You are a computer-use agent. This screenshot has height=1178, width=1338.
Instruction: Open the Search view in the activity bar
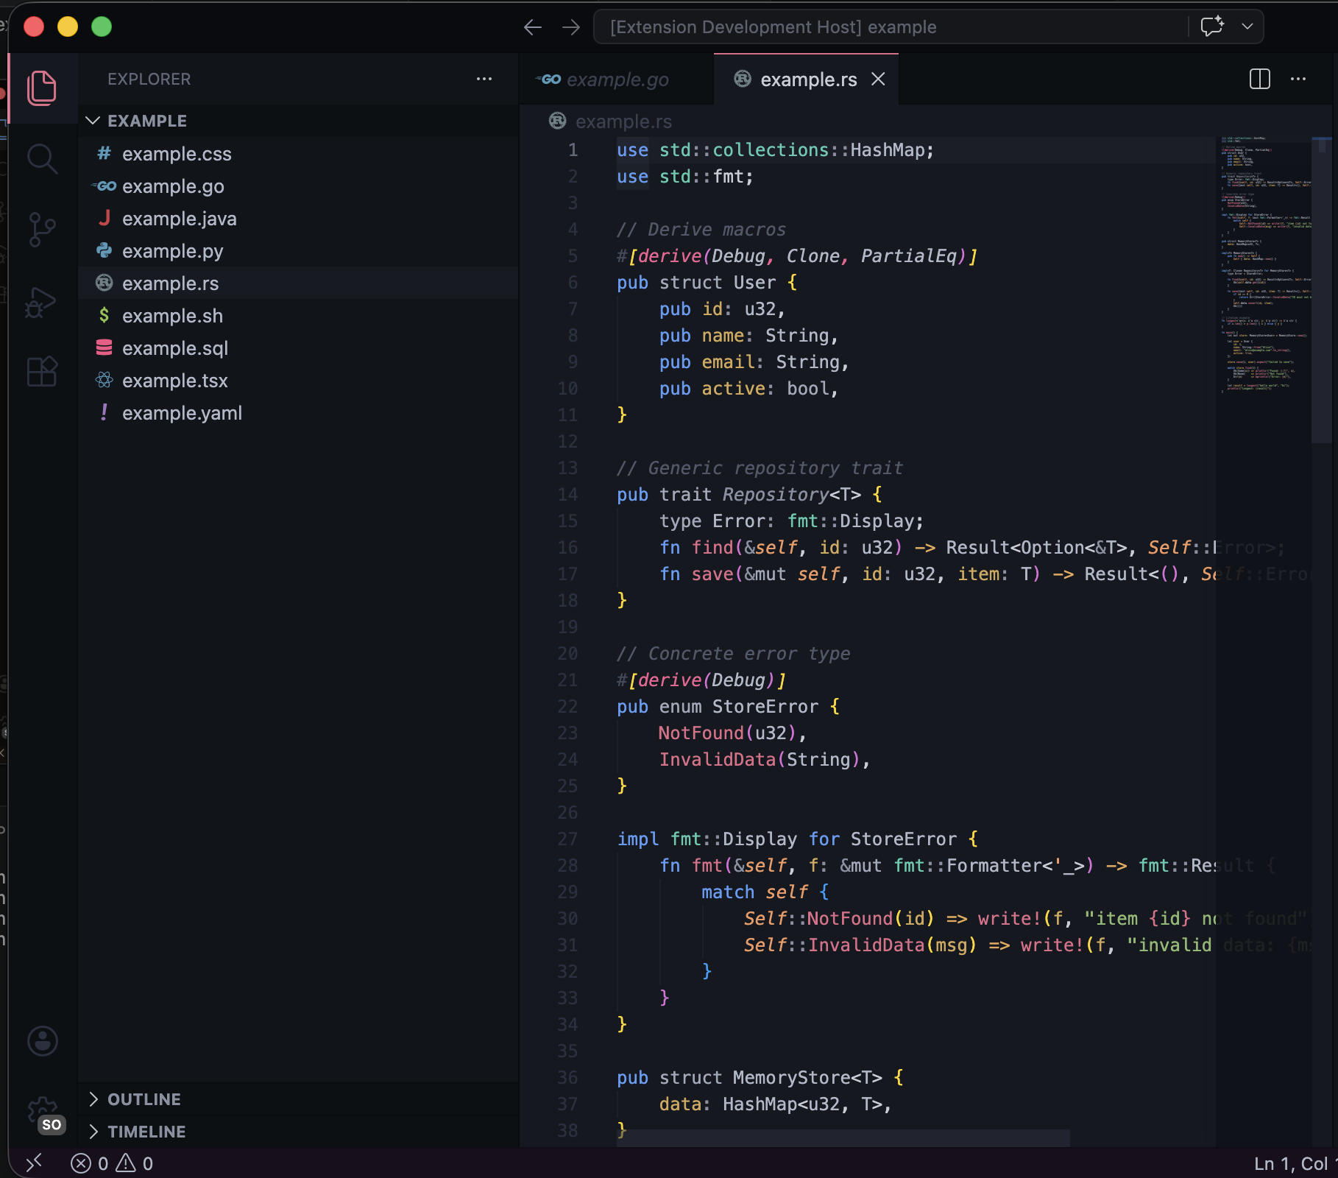[42, 158]
